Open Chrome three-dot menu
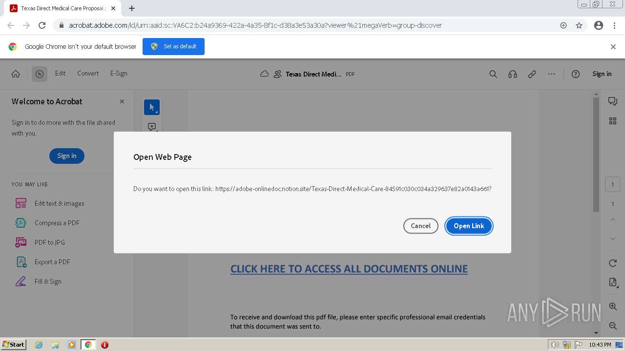This screenshot has height=351, width=625. coord(614,25)
